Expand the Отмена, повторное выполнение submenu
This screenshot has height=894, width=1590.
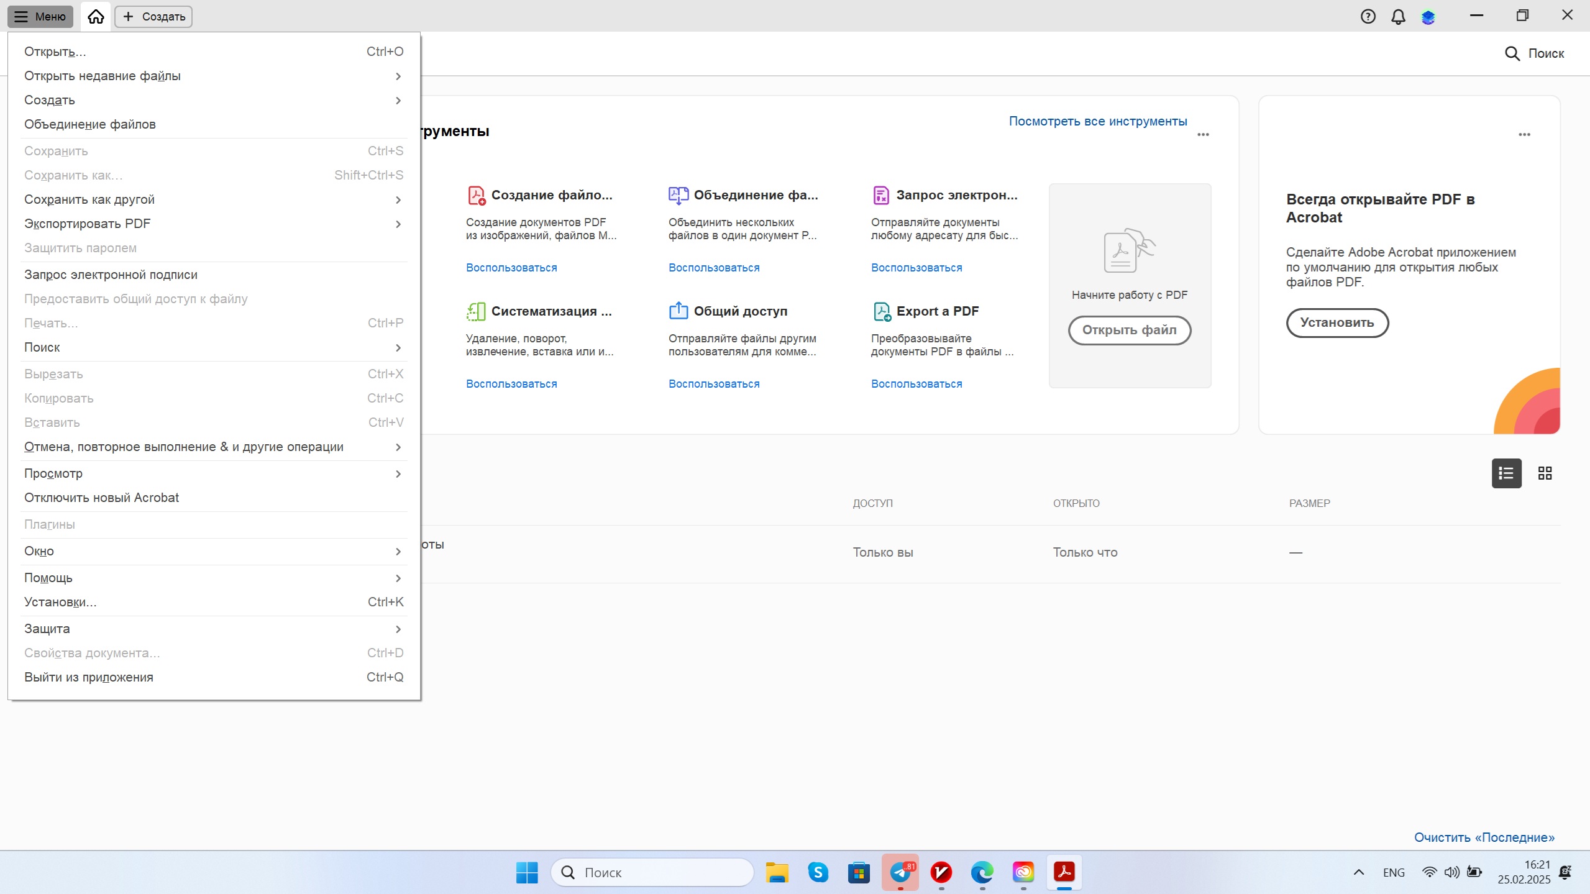pyautogui.click(x=214, y=447)
